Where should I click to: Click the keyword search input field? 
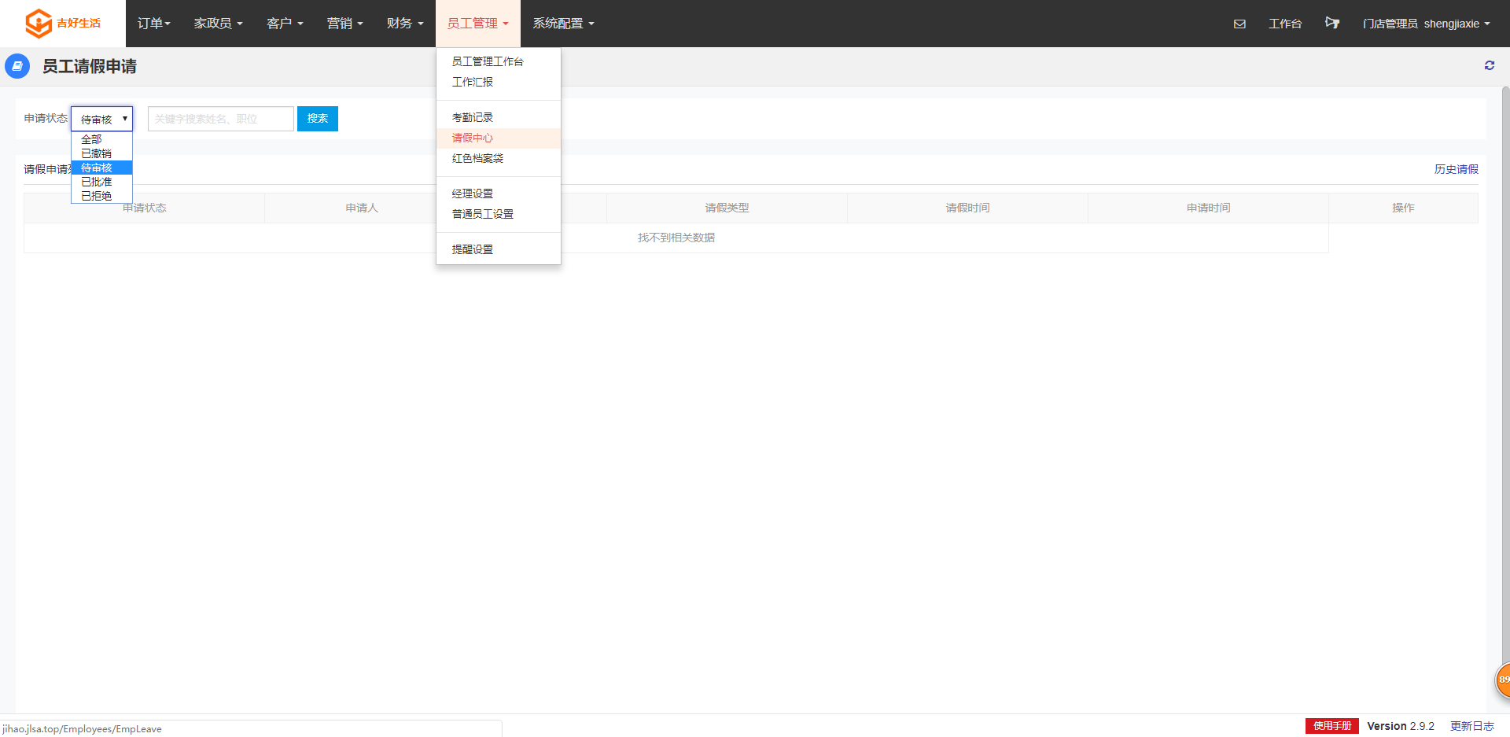[221, 119]
